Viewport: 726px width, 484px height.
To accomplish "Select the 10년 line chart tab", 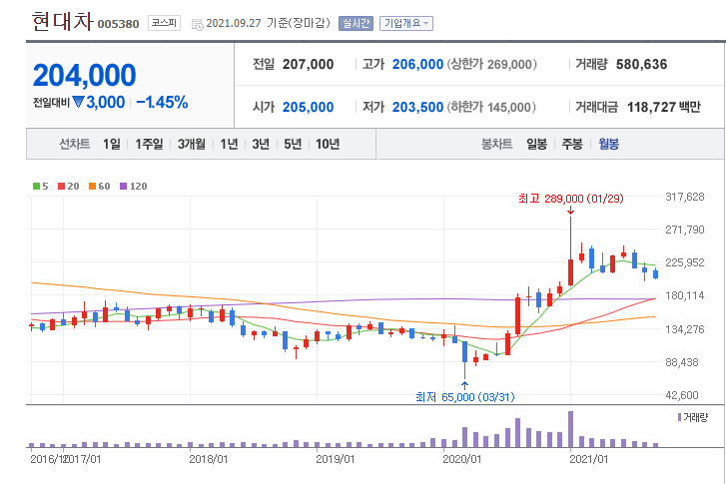I will point(328,144).
